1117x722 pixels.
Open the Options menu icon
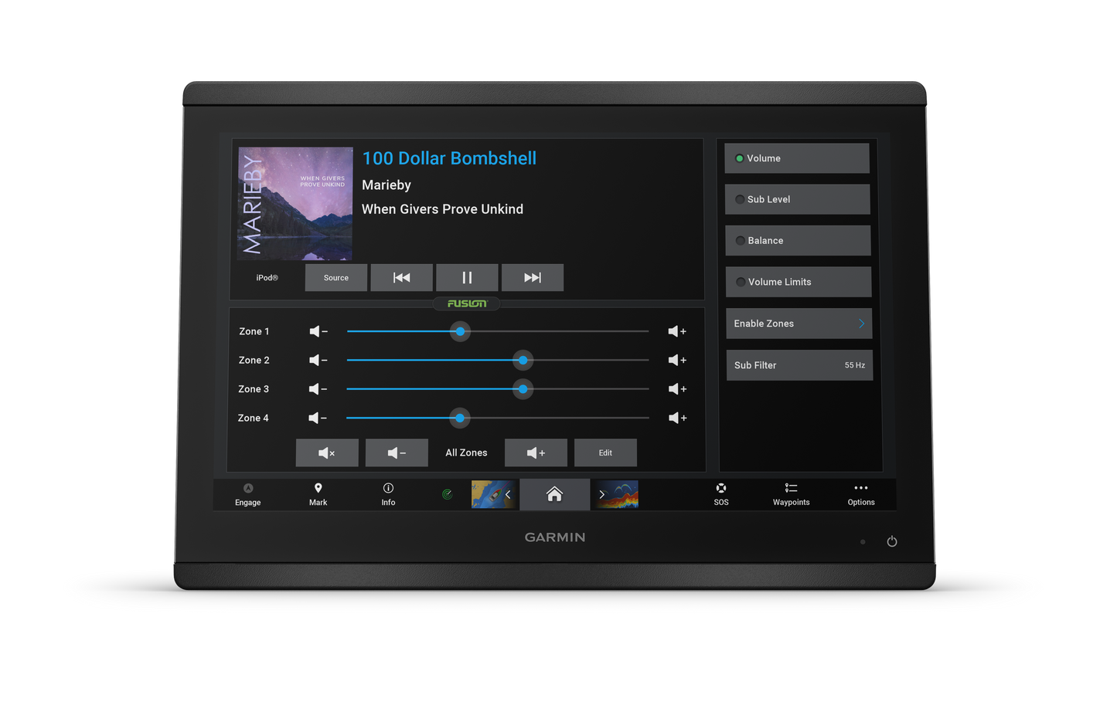pos(860,494)
